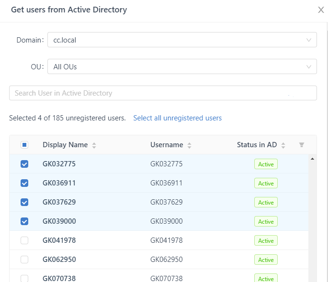The width and height of the screenshot is (328, 282).
Task: Click the GK041978 display name cell
Action: point(59,240)
